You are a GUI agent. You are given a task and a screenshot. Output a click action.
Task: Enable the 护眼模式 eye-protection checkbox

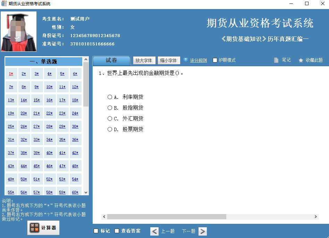click(x=215, y=60)
